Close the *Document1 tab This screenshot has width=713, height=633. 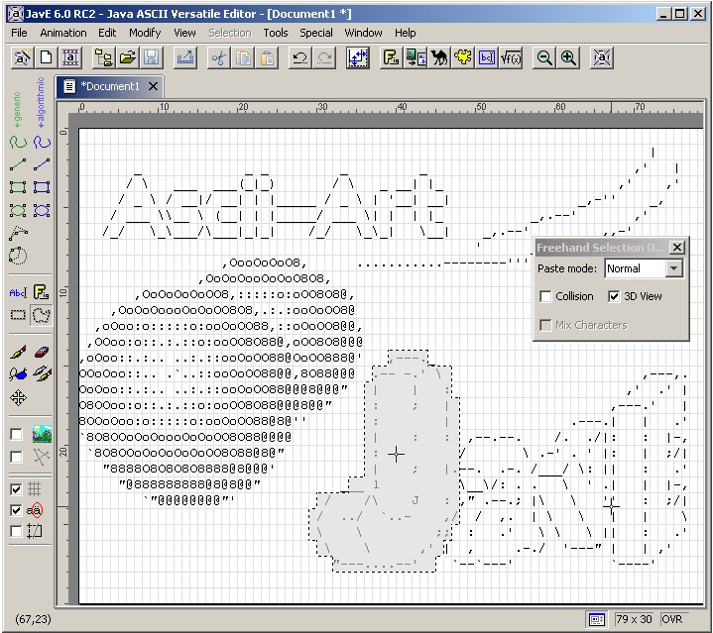pos(154,86)
